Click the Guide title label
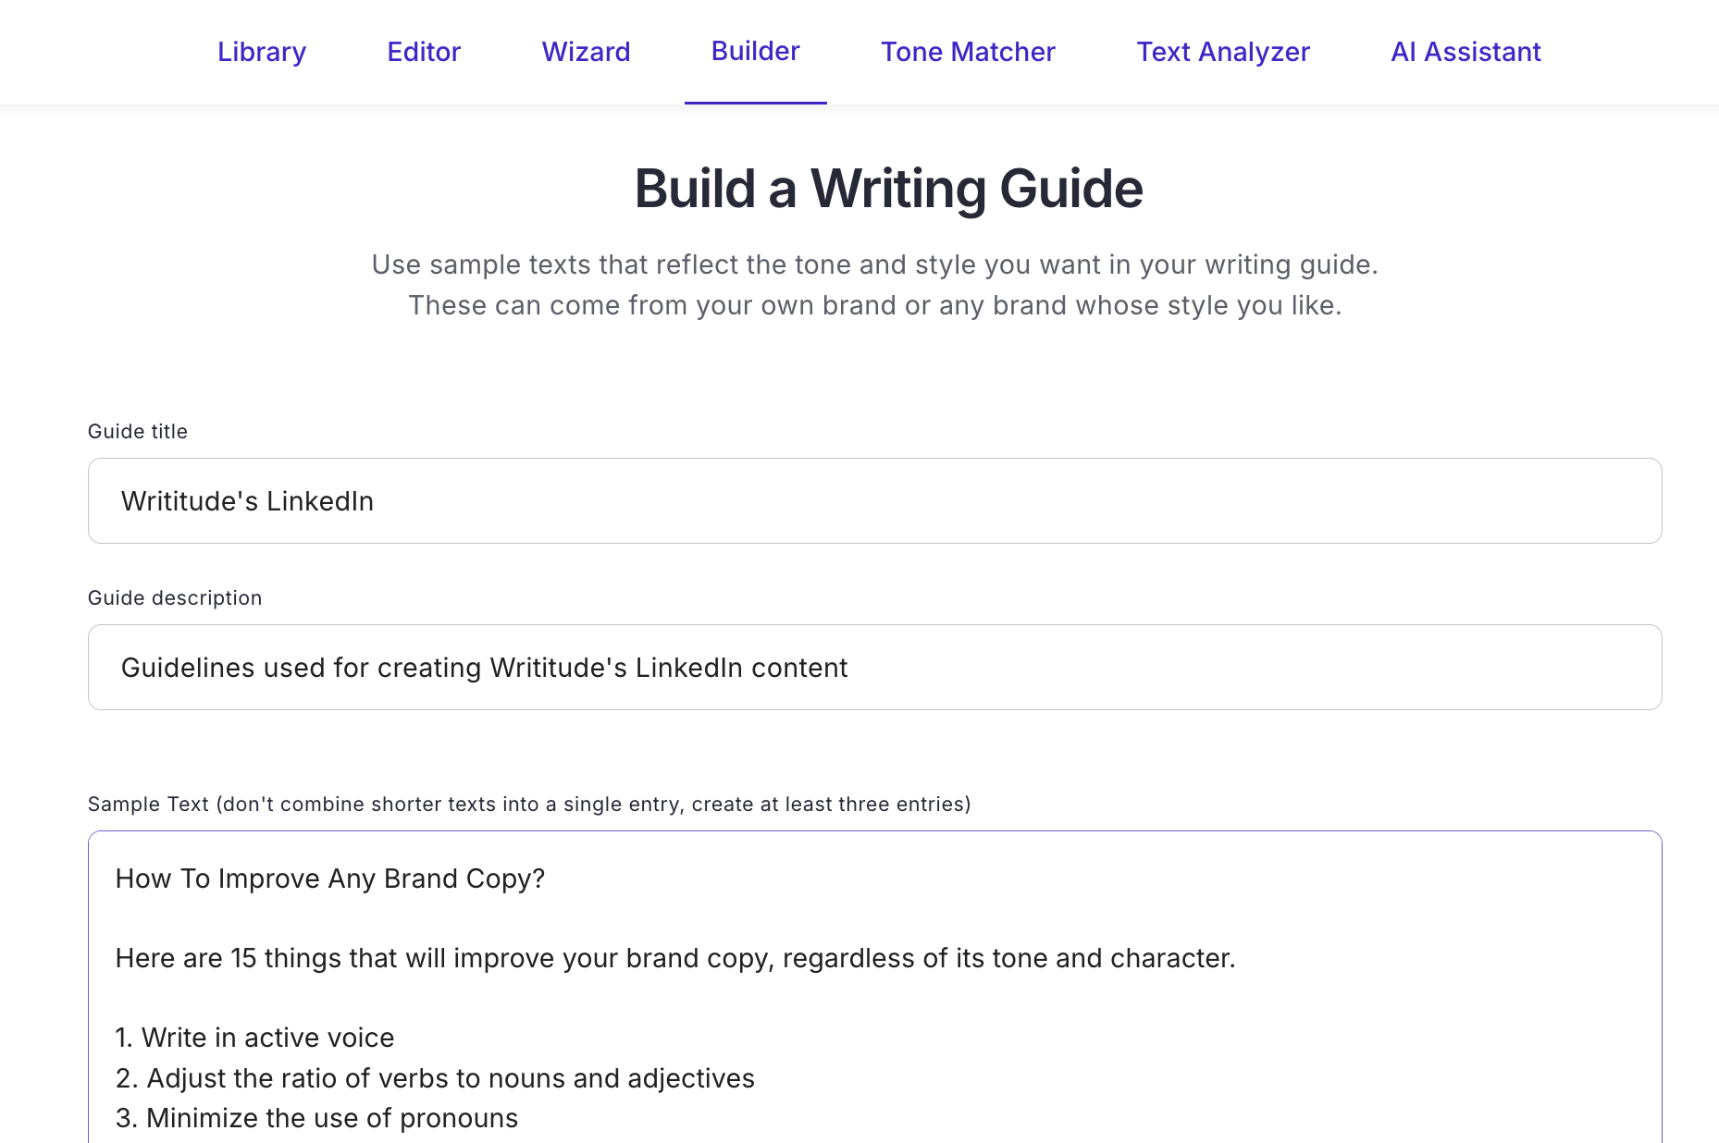This screenshot has height=1143, width=1719. [x=138, y=432]
